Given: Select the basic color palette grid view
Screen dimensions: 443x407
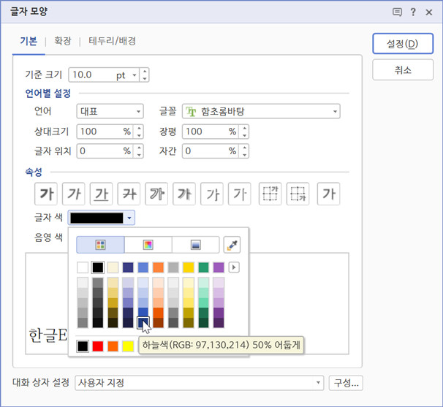Looking at the screenshot, I should pos(101,245).
